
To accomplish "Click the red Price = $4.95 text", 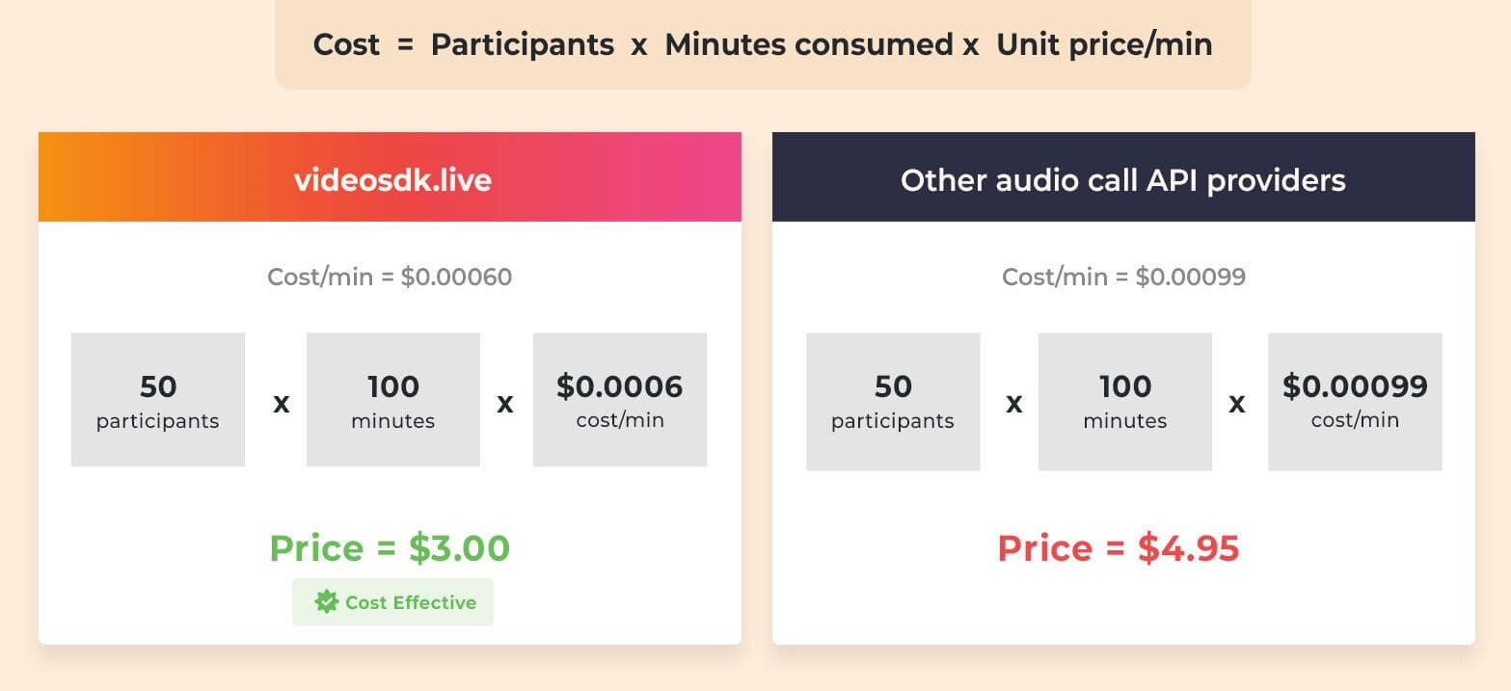I will pyautogui.click(x=1119, y=548).
